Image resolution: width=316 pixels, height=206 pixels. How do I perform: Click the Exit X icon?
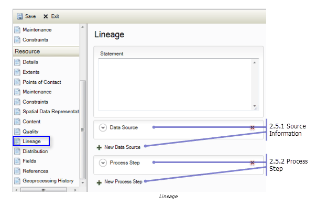tap(46, 16)
